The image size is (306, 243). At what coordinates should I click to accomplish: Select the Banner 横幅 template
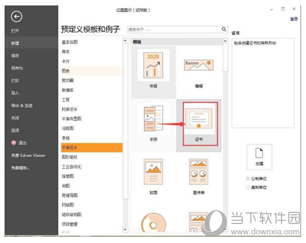199,72
